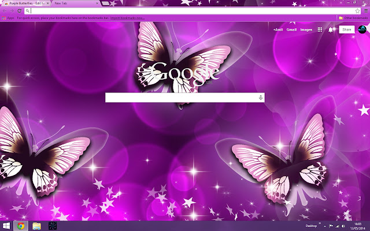Show hidden system tray icons
This screenshot has width=370, height=231.
point(325,226)
